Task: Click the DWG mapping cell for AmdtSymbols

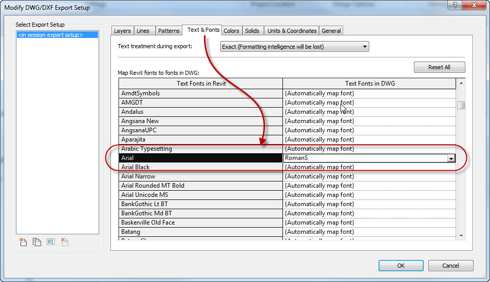Action: point(369,93)
